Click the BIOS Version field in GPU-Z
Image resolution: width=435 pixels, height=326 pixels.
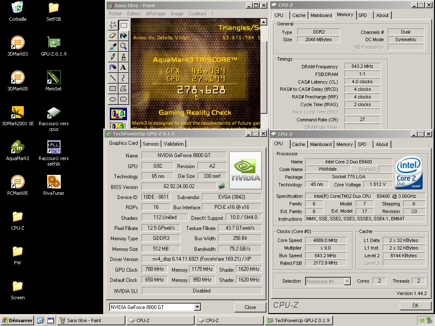(179, 186)
